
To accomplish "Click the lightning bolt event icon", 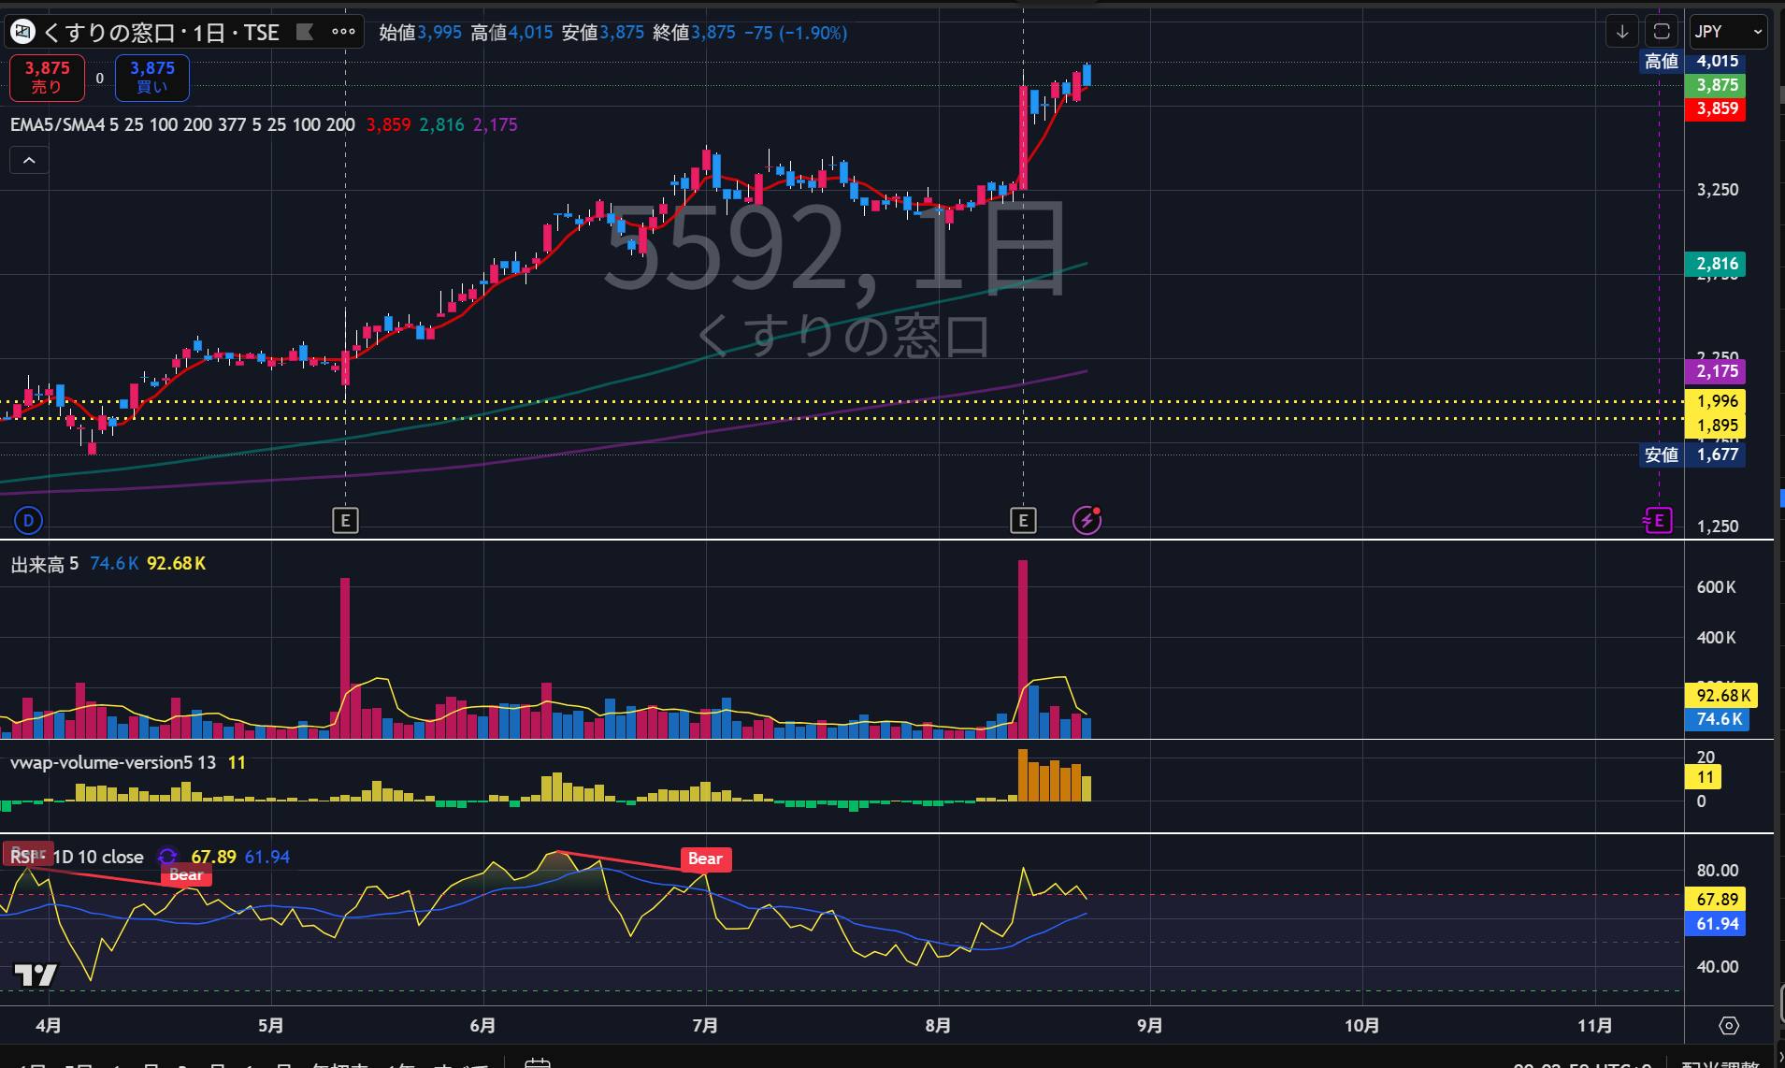I will pos(1087,520).
